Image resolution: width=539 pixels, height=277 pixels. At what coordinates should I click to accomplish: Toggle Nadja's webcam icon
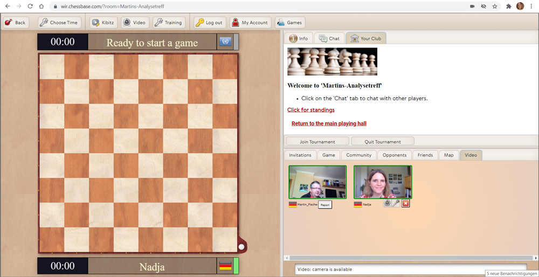tap(387, 203)
